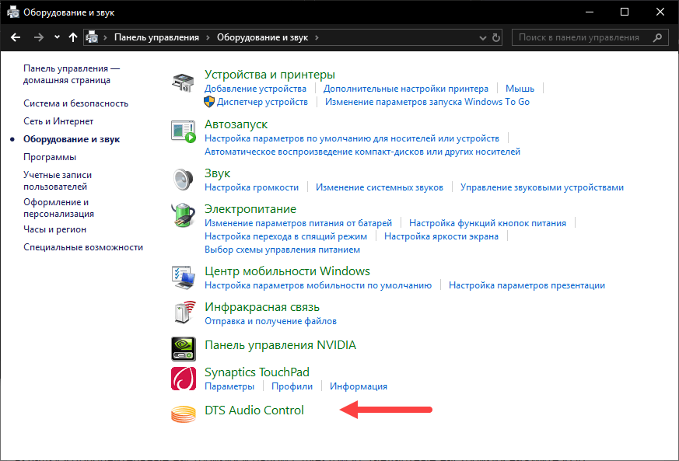Open the Звук speaker icon
The image size is (679, 461).
tap(184, 180)
